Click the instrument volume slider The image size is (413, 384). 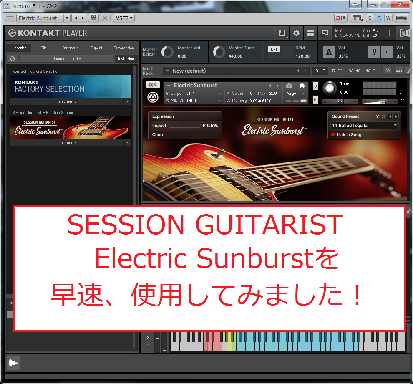(380, 101)
